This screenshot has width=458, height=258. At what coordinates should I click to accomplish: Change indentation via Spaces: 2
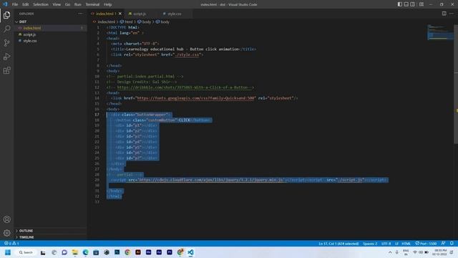pos(370,244)
